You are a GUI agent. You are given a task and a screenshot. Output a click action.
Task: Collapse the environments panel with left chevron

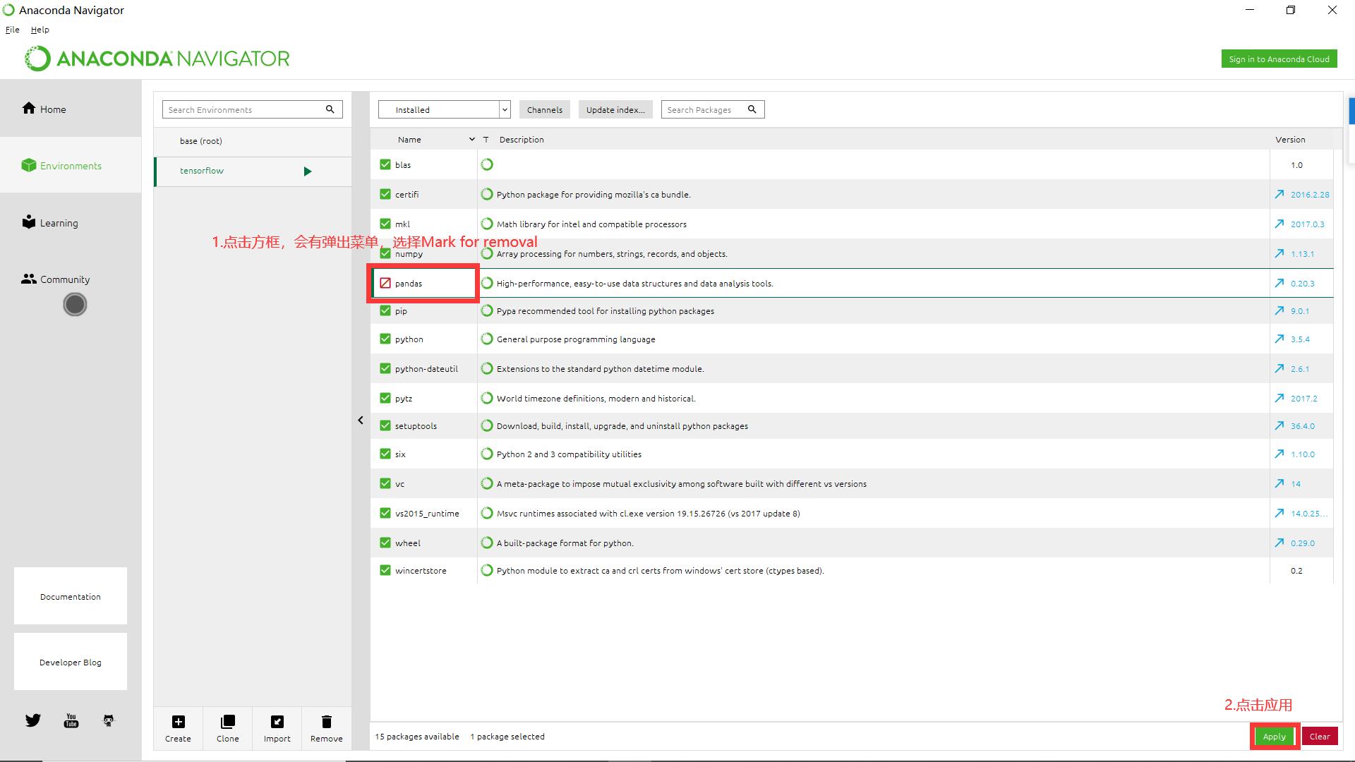point(361,421)
